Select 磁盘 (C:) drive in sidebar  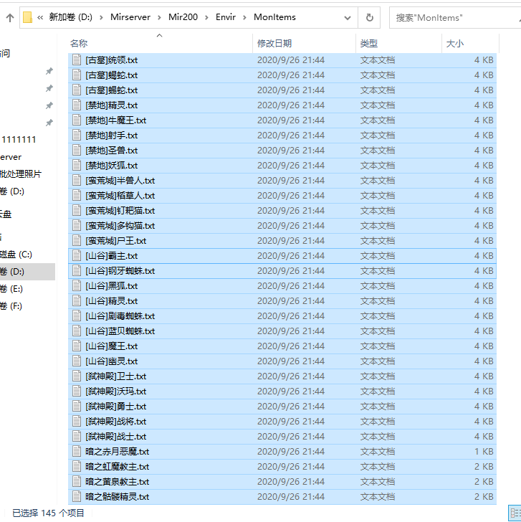point(16,255)
